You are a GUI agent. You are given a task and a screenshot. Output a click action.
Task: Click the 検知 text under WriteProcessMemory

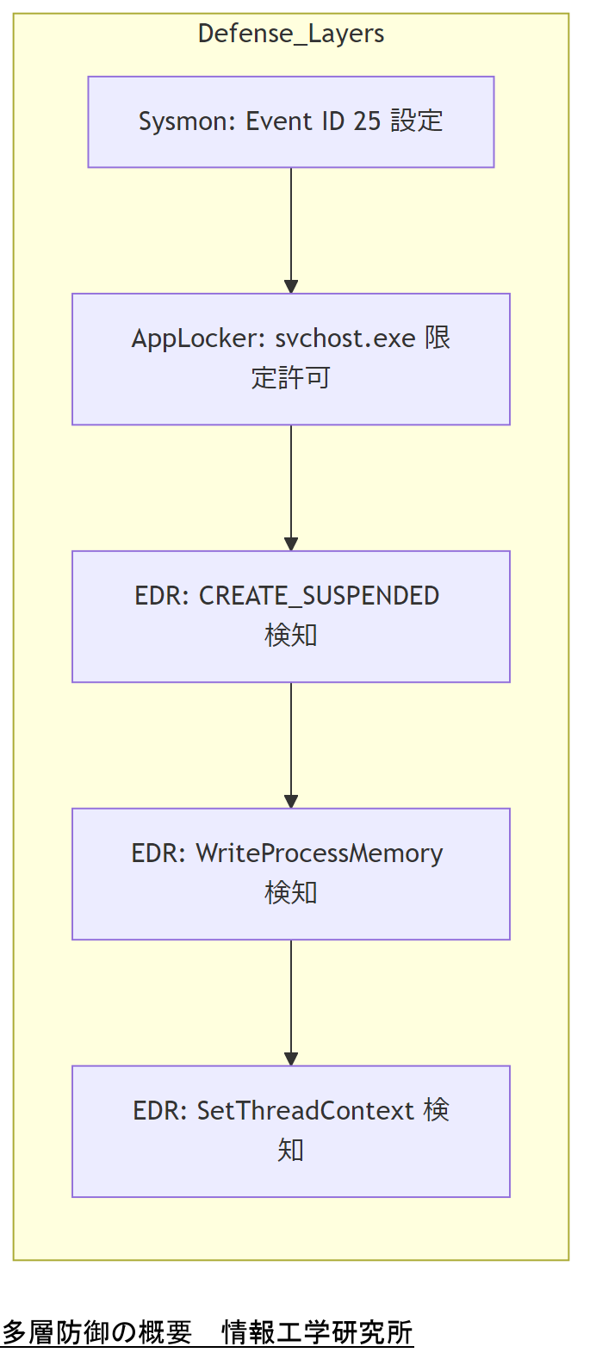point(291,893)
